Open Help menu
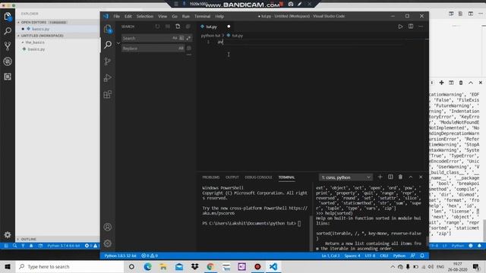The height and width of the screenshot is (273, 486). click(219, 16)
